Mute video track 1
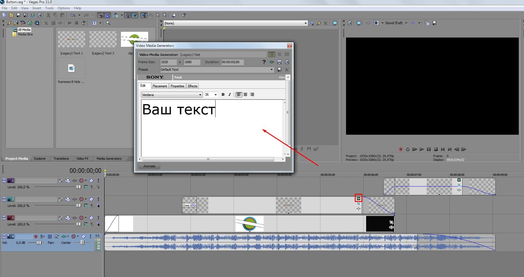This screenshot has height=277, width=524. point(91,181)
